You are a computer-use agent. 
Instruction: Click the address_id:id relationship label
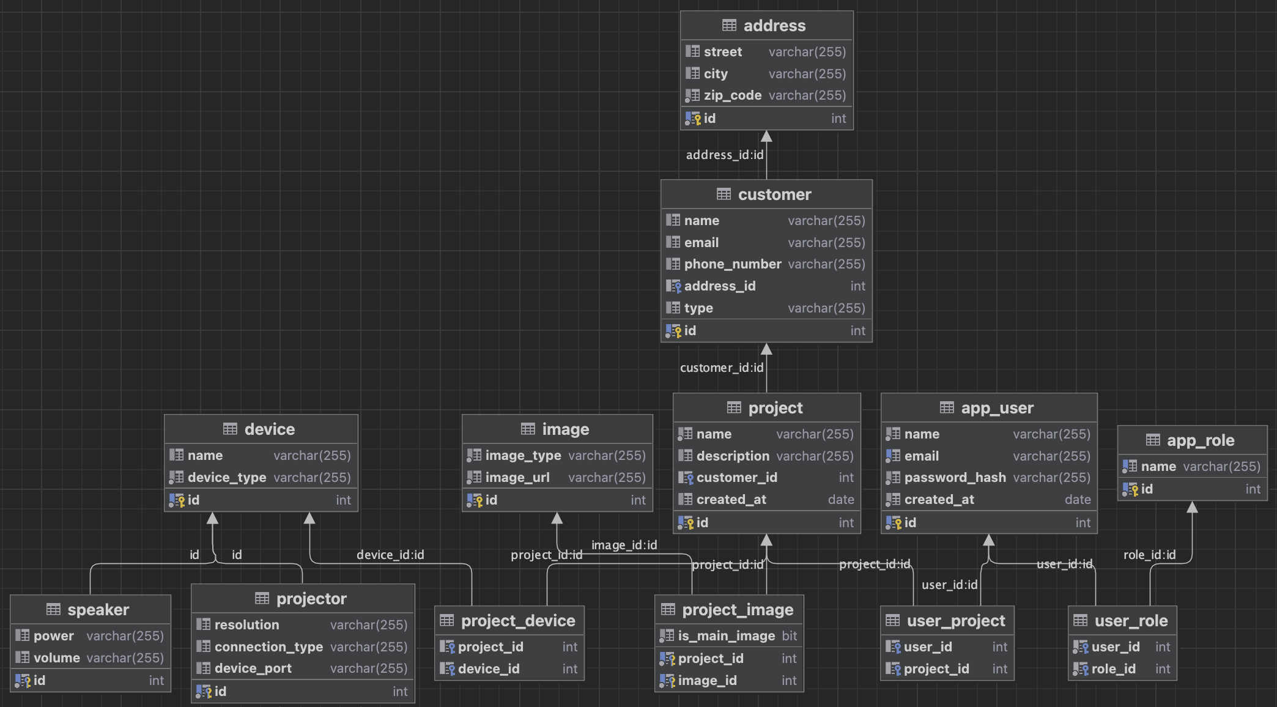(x=724, y=155)
